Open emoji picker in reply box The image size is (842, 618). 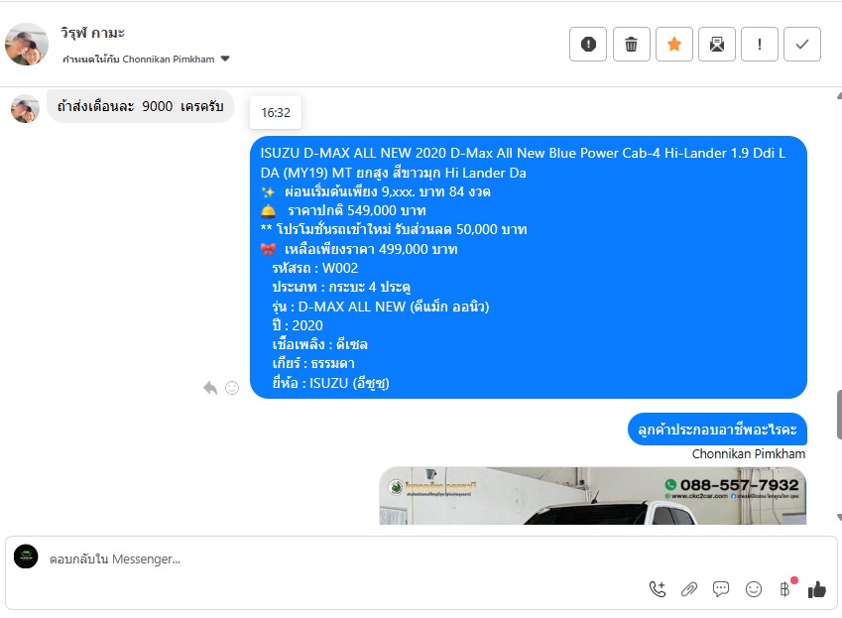point(754,589)
